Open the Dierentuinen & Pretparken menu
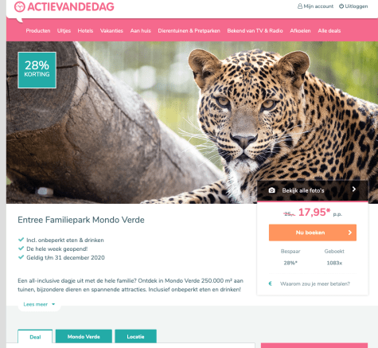 (x=189, y=31)
